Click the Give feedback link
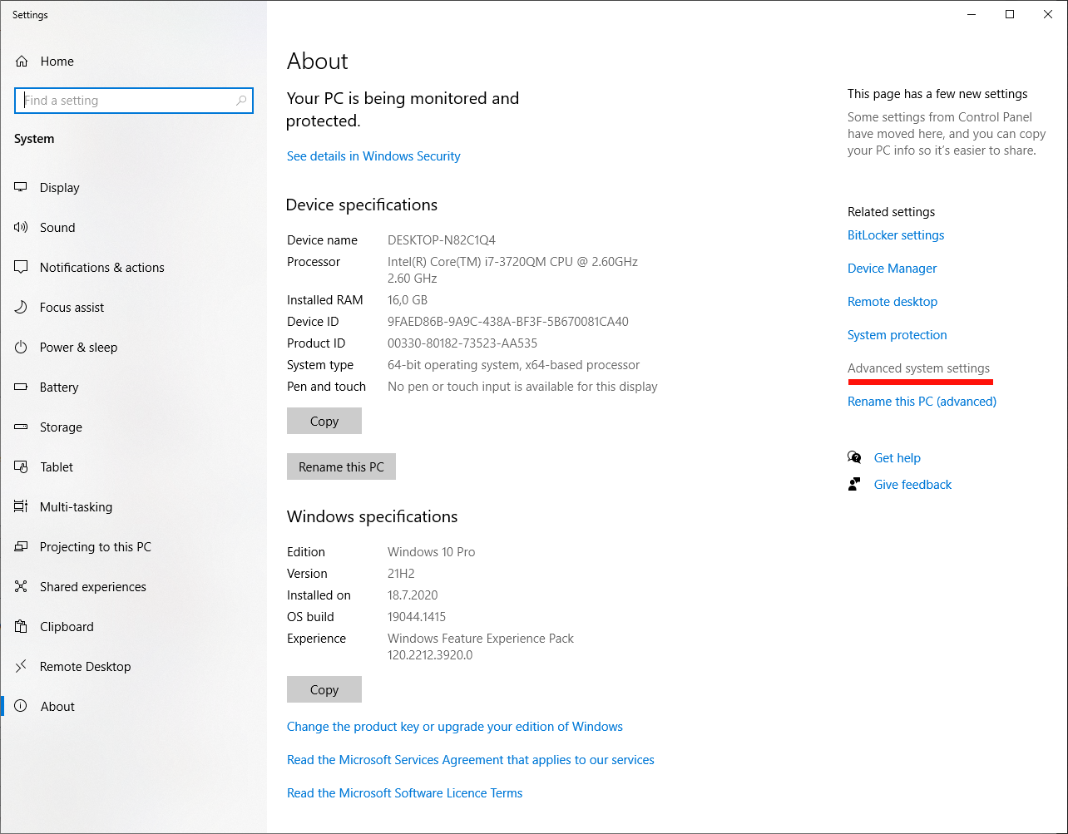 [912, 485]
